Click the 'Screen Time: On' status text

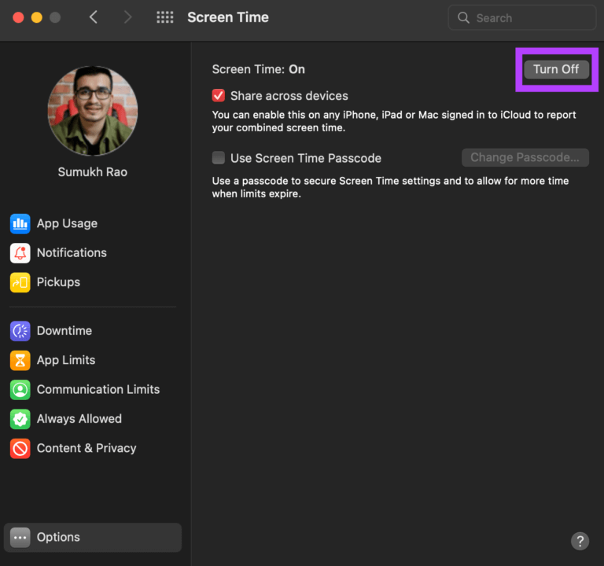(x=259, y=69)
